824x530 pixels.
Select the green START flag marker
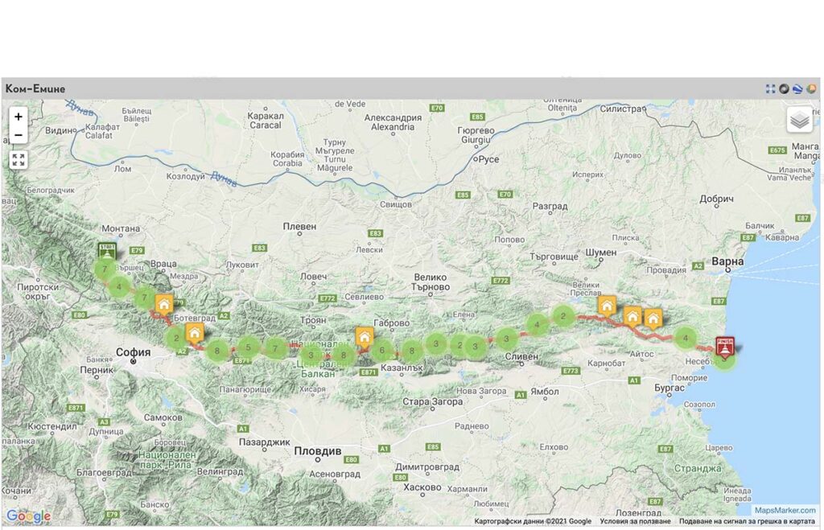107,252
